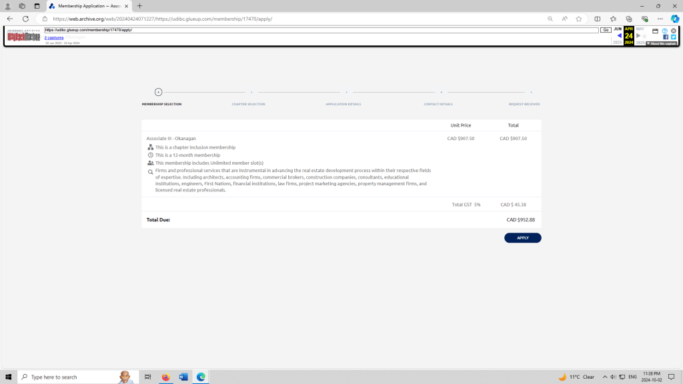The image size is (683, 384).
Task: Click the Wayback Machine URL input field
Action: point(321,30)
